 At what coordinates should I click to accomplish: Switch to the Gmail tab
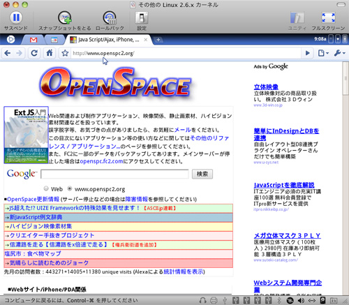34,40
